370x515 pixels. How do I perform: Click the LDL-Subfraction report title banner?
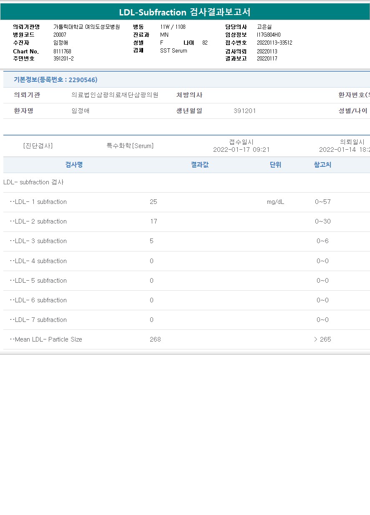(185, 12)
